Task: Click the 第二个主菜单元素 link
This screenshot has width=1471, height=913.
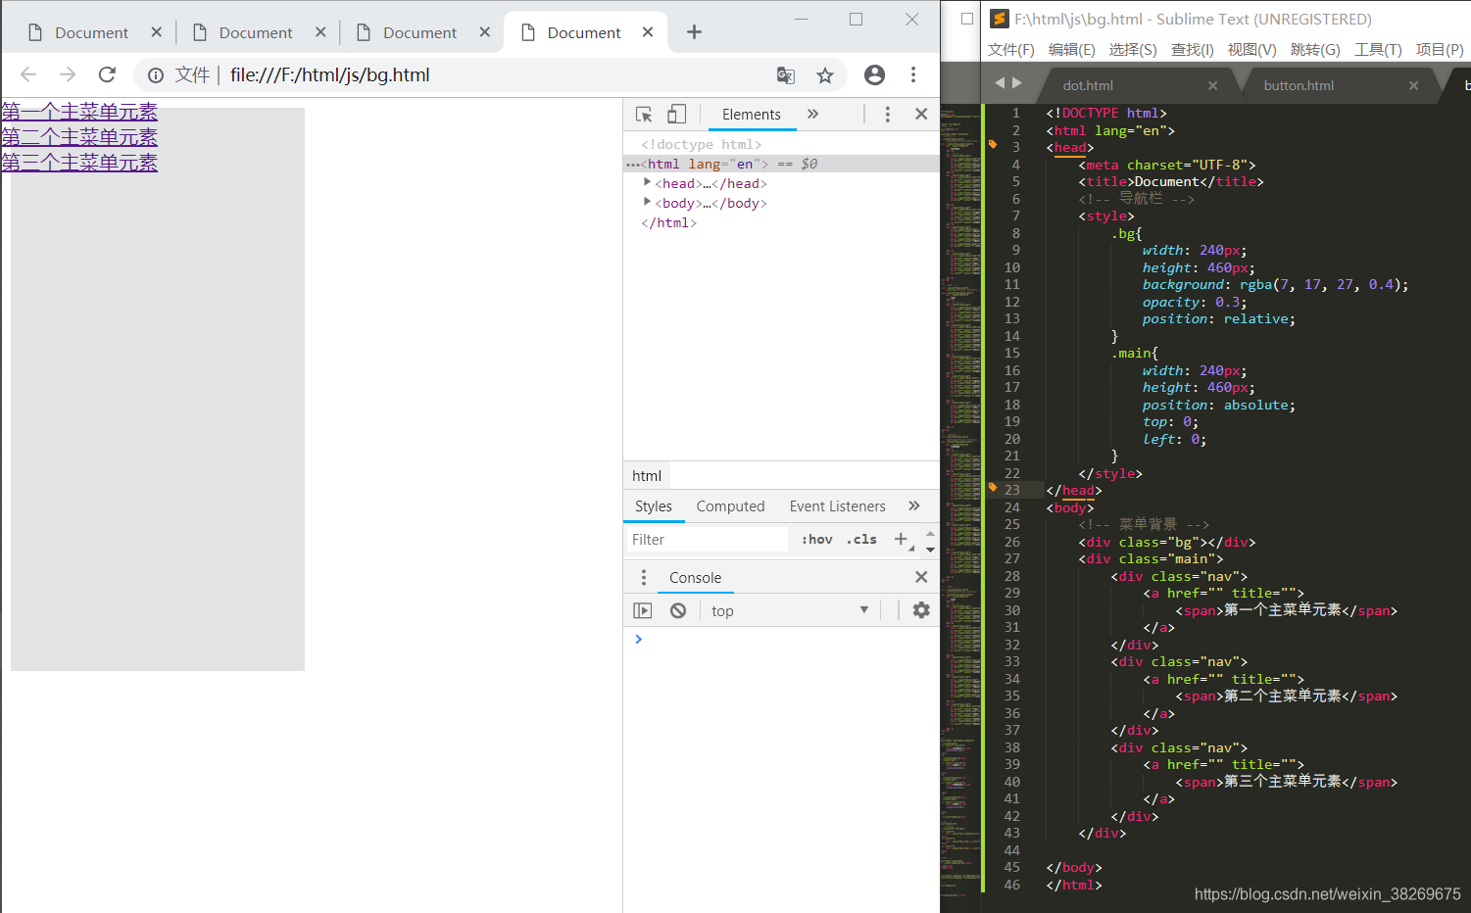Action: (x=79, y=137)
